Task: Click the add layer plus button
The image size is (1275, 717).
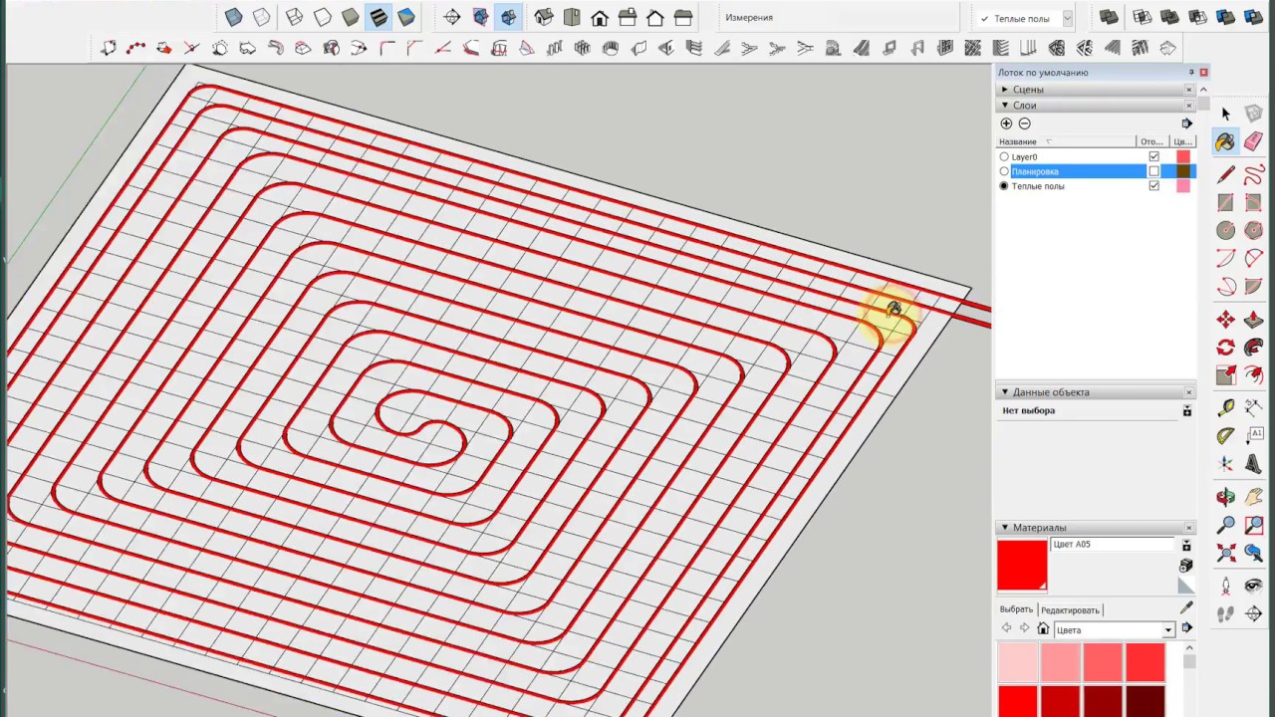Action: tap(1006, 123)
